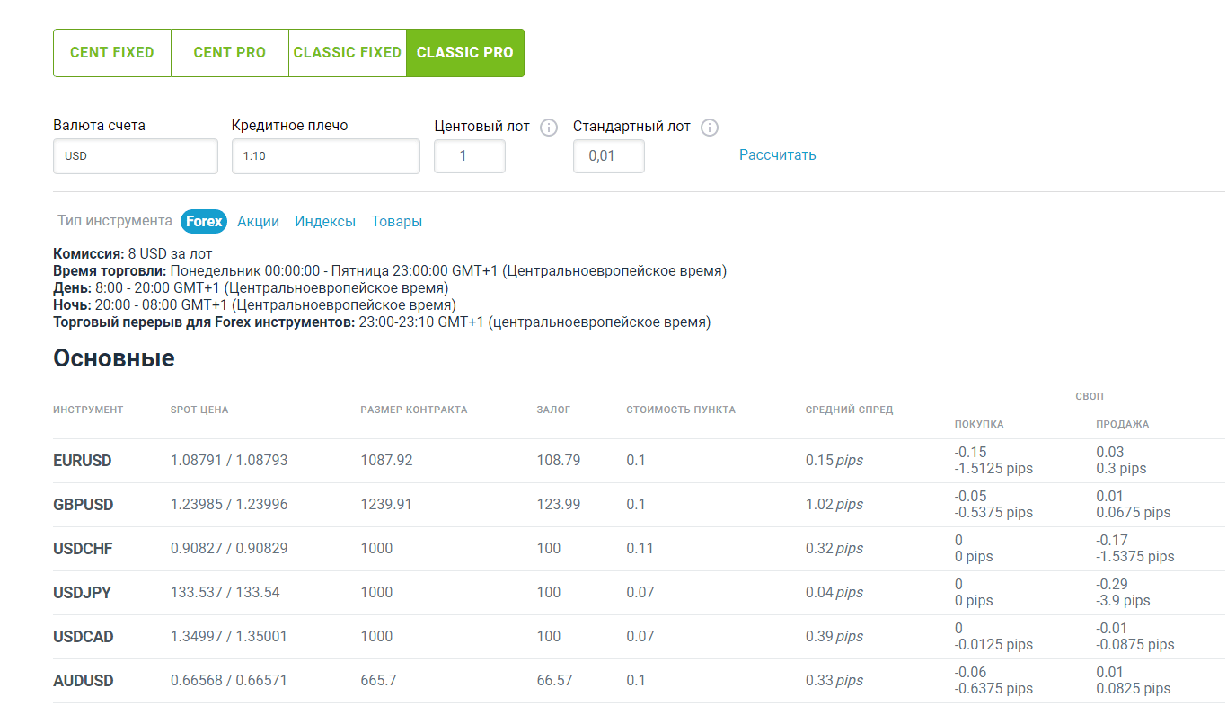Click the USDJPY instrument name
The width and height of the screenshot is (1227, 706).
pos(83,593)
